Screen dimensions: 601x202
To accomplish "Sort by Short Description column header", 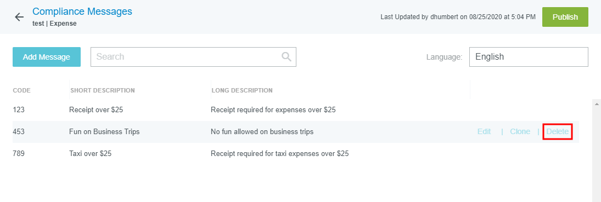I will (103, 91).
